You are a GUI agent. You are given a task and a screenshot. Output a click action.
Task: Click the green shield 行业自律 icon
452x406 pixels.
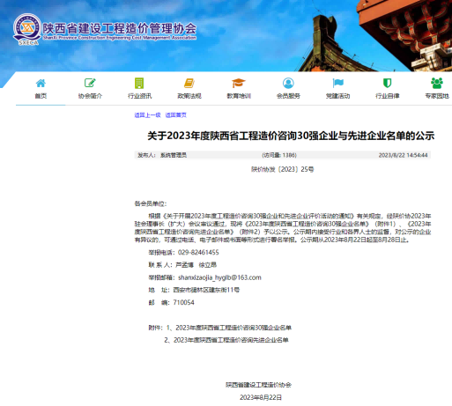[x=387, y=83]
